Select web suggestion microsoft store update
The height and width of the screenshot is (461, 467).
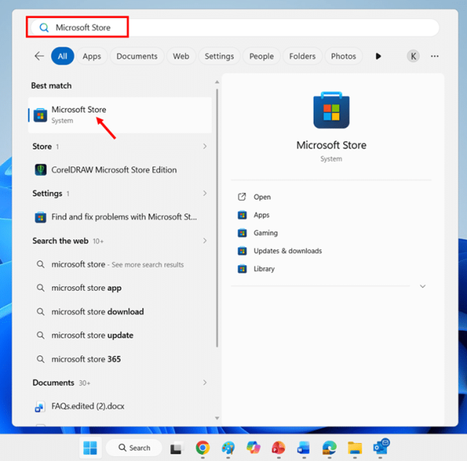click(x=120, y=335)
